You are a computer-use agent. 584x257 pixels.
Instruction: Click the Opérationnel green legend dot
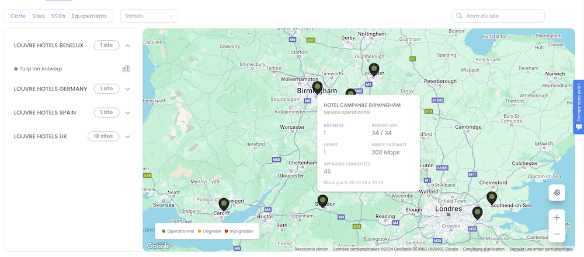[164, 231]
